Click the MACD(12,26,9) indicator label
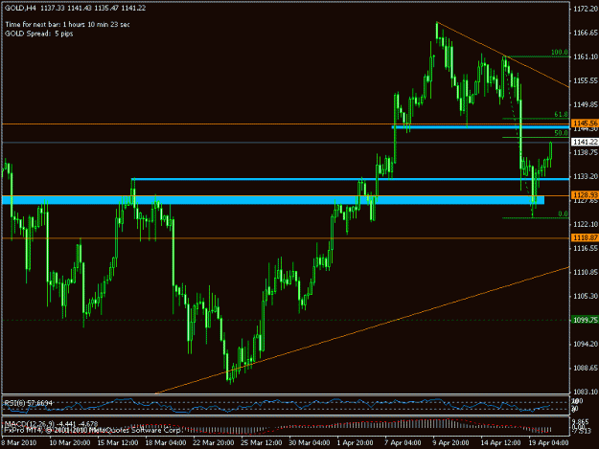This screenshot has width=599, height=449. click(x=51, y=424)
